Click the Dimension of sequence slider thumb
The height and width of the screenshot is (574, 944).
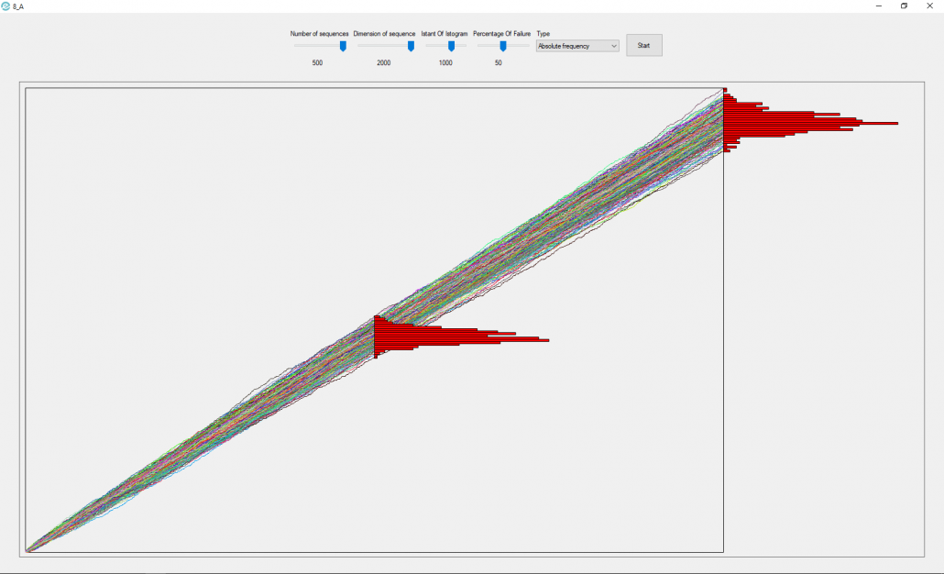[411, 45]
